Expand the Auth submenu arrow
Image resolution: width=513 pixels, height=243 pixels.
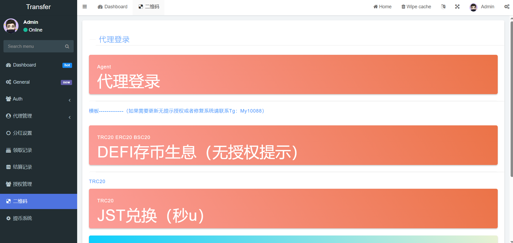point(70,100)
